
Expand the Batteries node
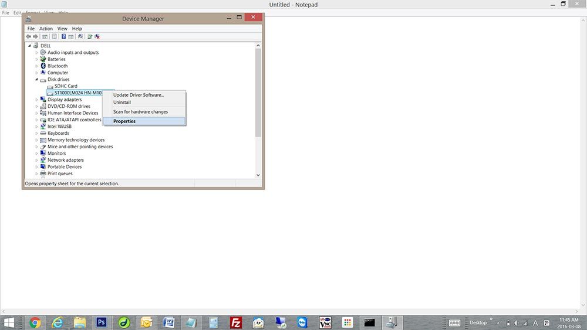tap(36, 59)
